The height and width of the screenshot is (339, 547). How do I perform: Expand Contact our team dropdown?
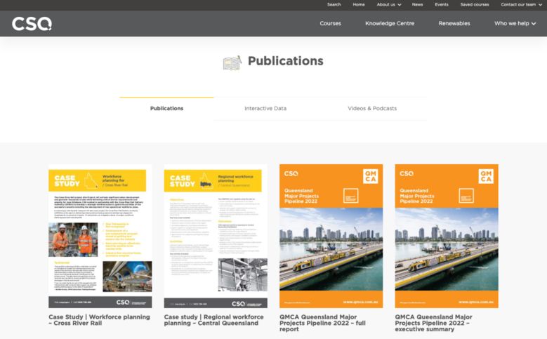(x=521, y=4)
